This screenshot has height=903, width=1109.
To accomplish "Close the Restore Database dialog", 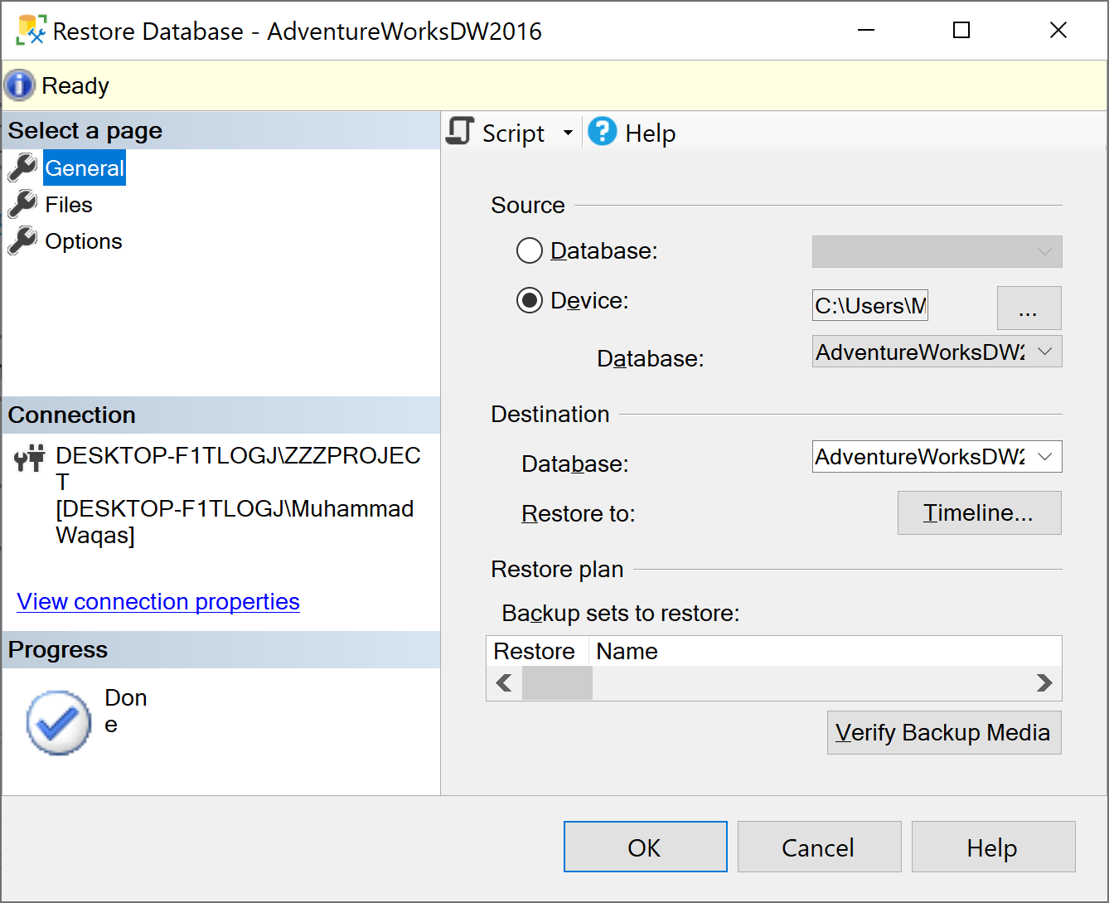I will click(1058, 31).
